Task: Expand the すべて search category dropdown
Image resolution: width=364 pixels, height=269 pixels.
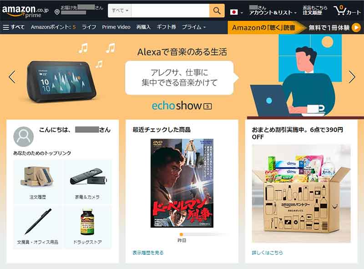Action: click(120, 10)
